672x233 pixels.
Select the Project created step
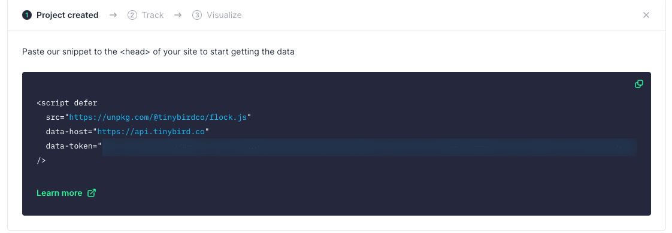67,15
